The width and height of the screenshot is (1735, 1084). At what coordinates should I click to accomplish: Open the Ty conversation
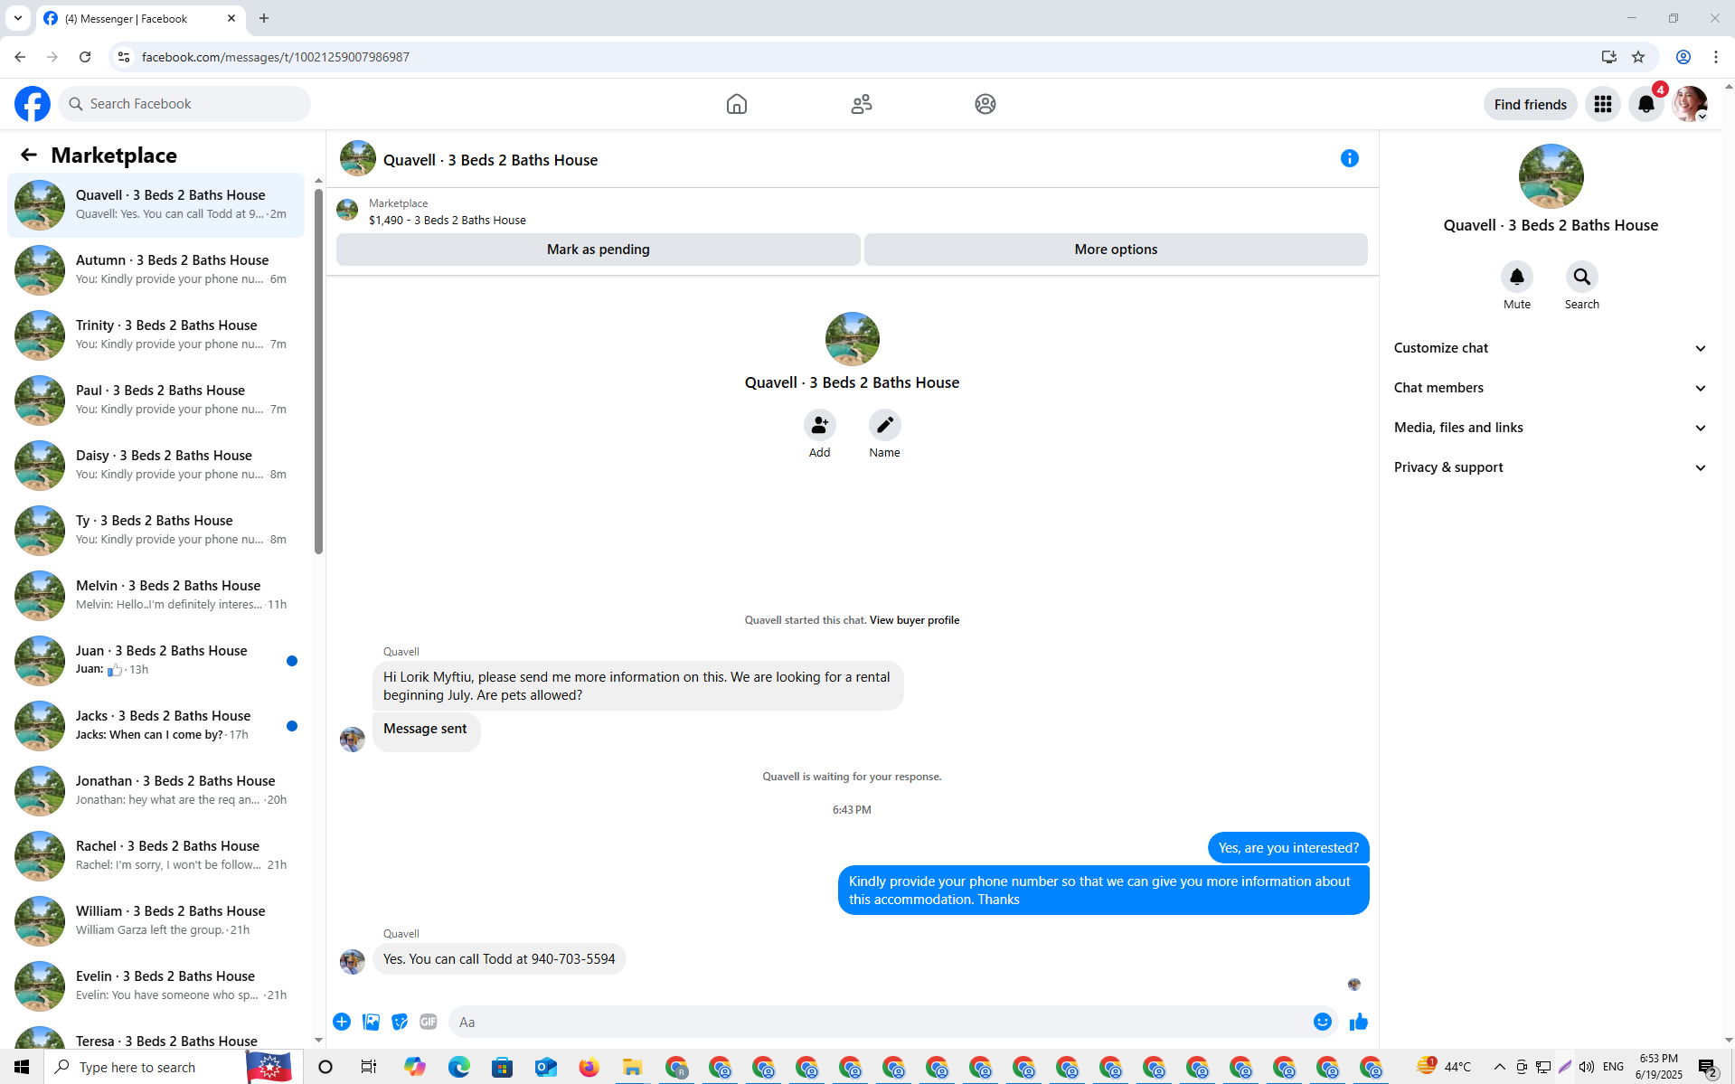(x=156, y=530)
